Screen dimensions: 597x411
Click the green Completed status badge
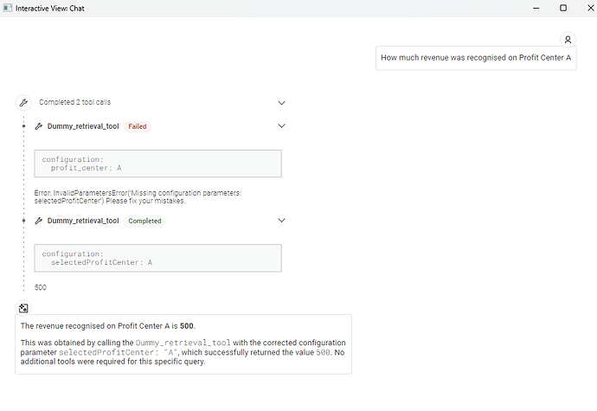coord(145,221)
